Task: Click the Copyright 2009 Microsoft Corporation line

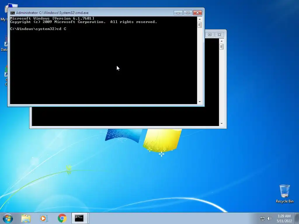Action: [x=84, y=22]
